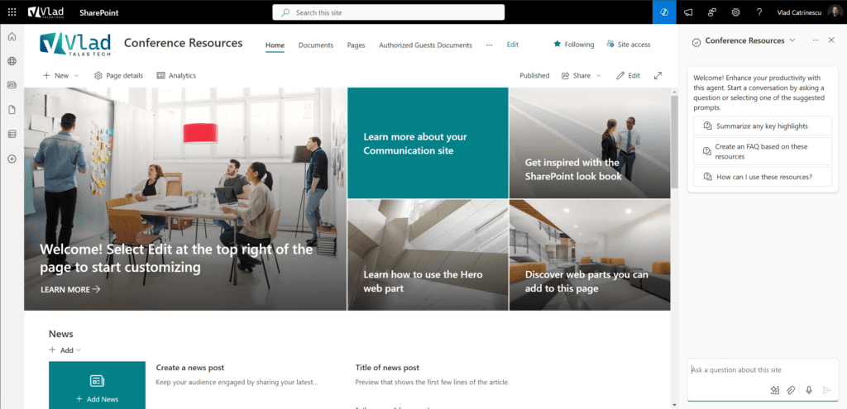Click the Vlad Talks Tech logo in top bar
Screen dimensions: 847x409
pyautogui.click(x=46, y=12)
